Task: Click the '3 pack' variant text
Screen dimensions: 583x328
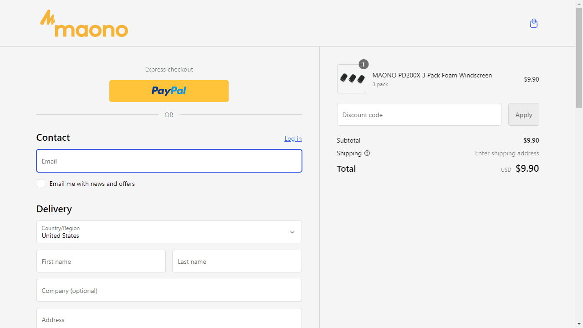Action: click(380, 84)
